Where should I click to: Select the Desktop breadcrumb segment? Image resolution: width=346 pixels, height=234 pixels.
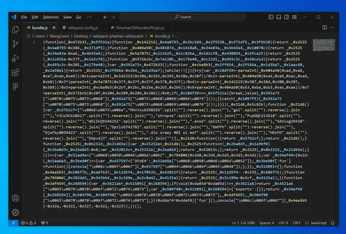[x=81, y=36]
